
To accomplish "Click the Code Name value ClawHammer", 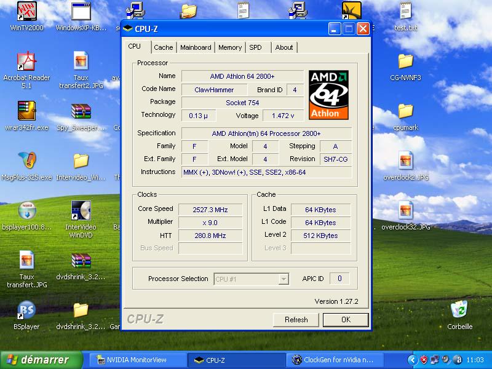I will click(x=214, y=90).
